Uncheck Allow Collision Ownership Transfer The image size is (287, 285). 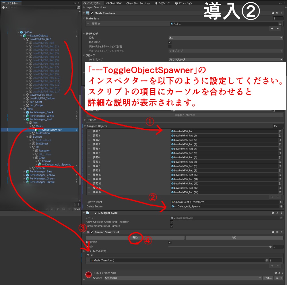171,222
